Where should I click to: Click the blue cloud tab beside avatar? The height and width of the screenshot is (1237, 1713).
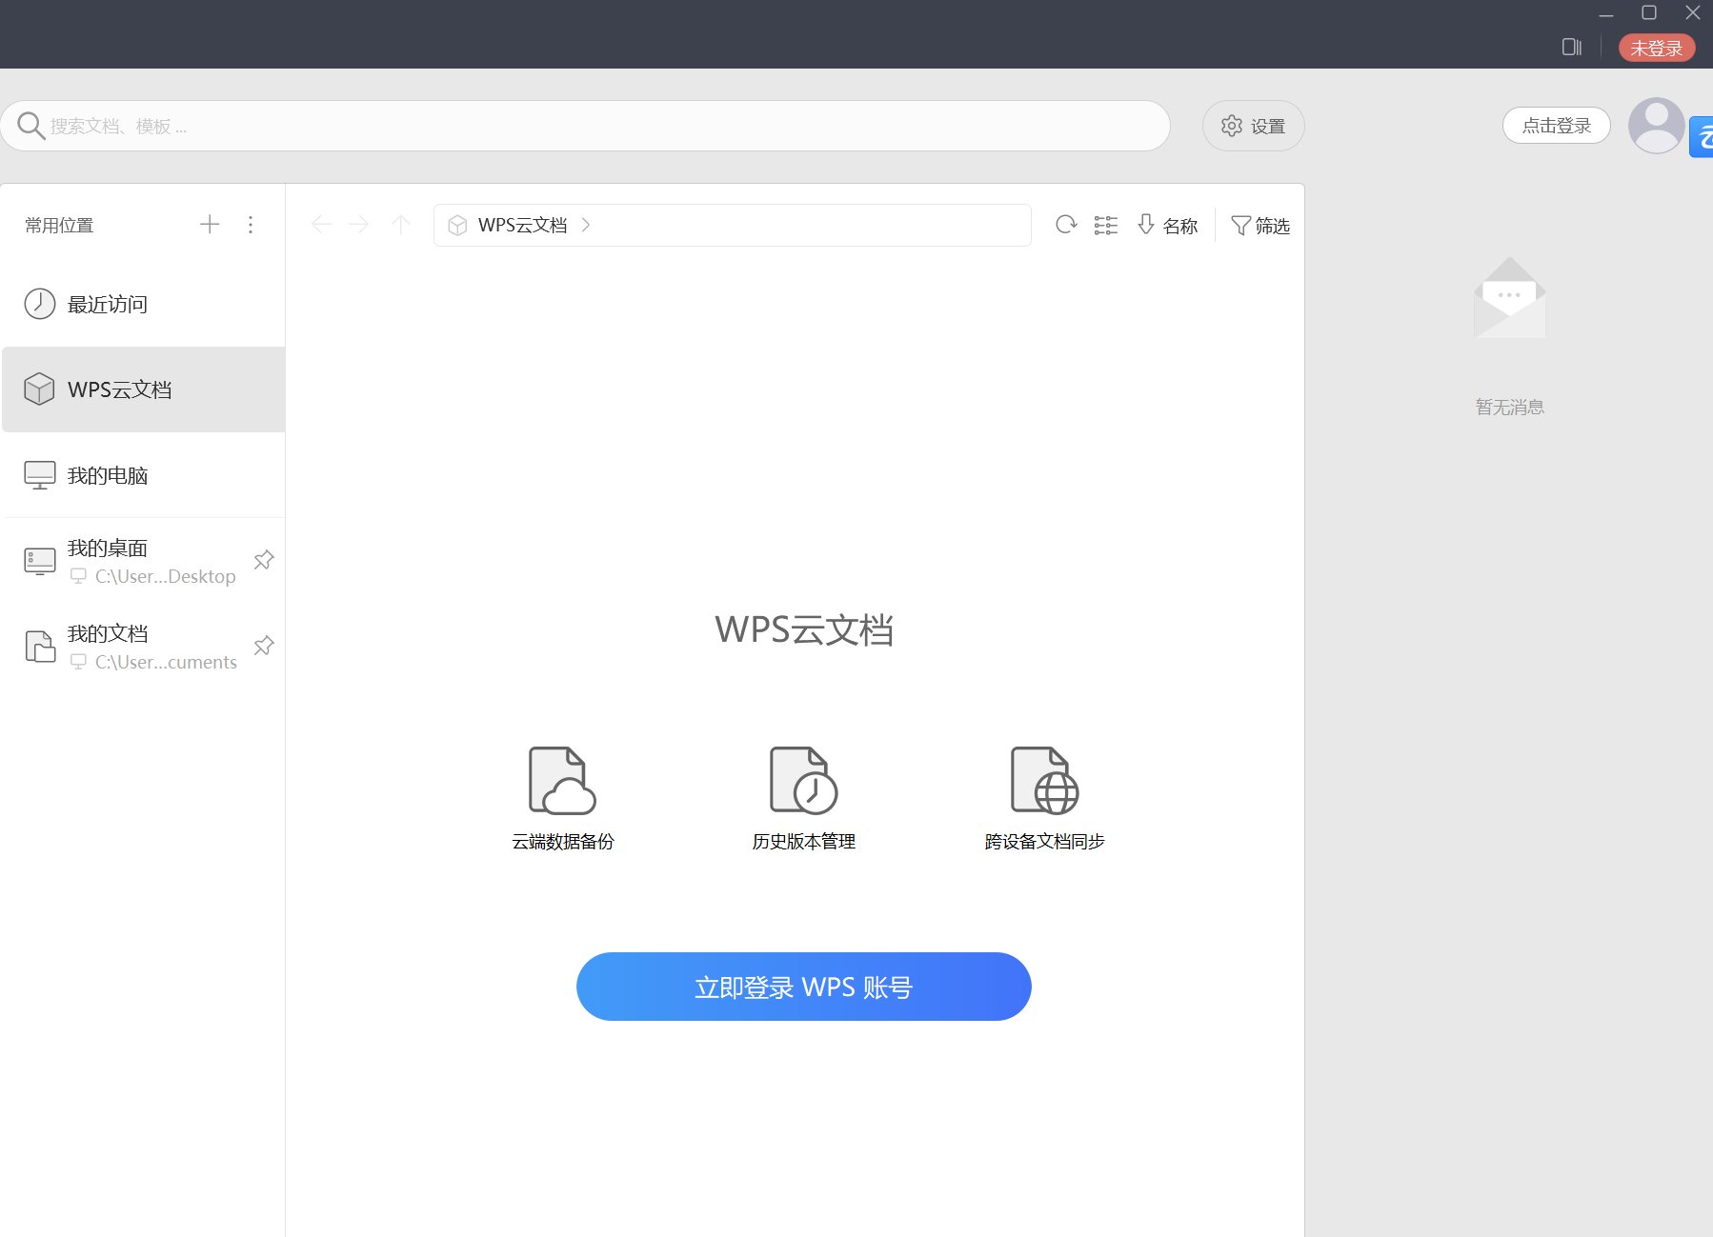point(1702,137)
